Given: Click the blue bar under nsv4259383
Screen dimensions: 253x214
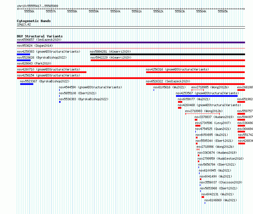Looking at the screenshot, I should pyautogui.click(x=23, y=54).
